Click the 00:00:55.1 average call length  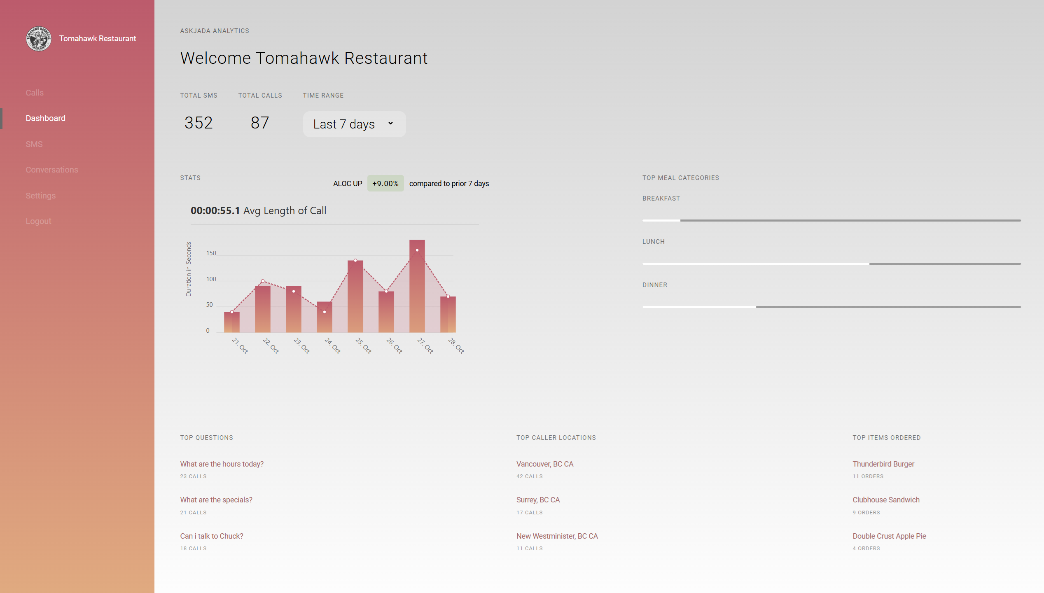[215, 210]
